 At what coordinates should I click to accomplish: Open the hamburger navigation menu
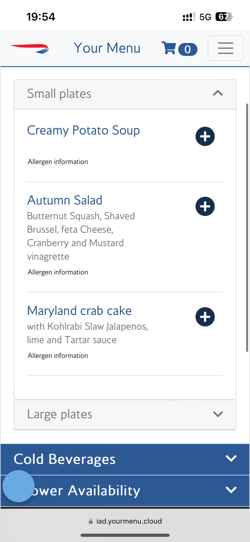(225, 48)
